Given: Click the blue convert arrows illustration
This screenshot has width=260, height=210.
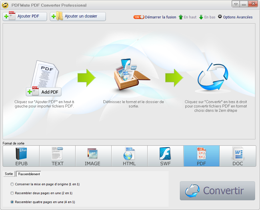Looking at the screenshot, I should point(213,77).
